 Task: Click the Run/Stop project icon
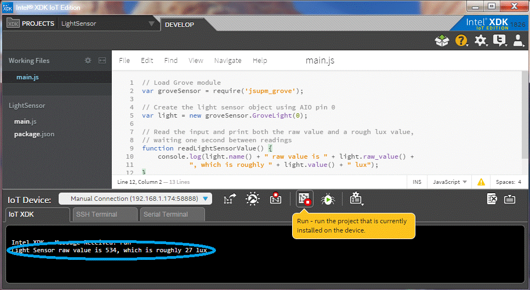click(305, 199)
